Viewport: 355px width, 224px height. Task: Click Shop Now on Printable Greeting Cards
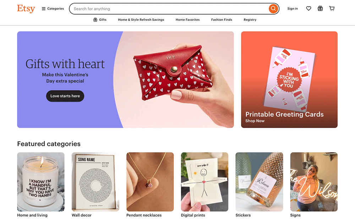pyautogui.click(x=255, y=121)
